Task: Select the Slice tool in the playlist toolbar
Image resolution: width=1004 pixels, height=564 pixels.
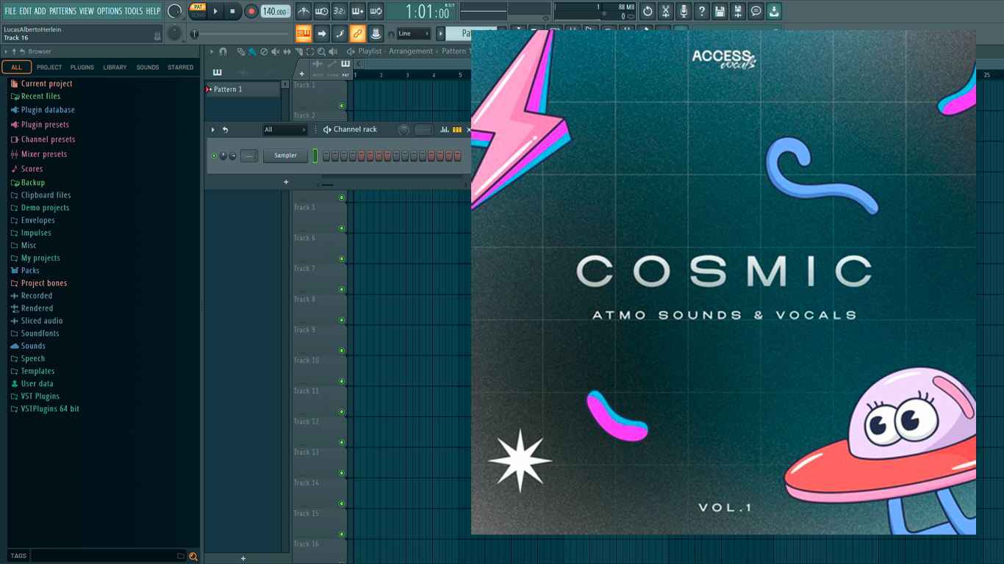Action: pos(299,51)
